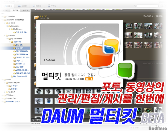Click the Logo (1) folder icon
This screenshot has width=168, height=131.
point(14,61)
